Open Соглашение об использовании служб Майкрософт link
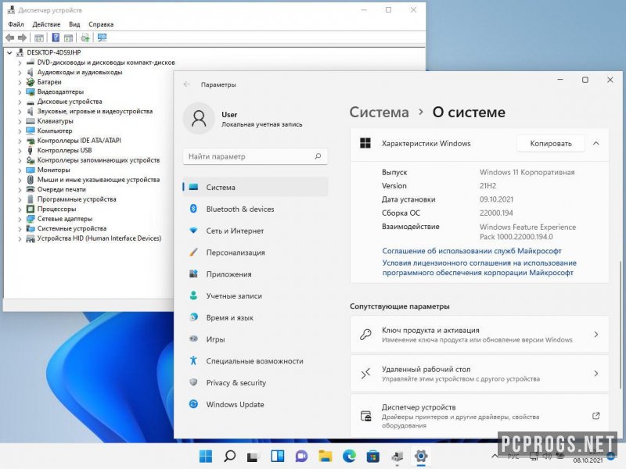This screenshot has height=469, width=626. click(x=472, y=251)
